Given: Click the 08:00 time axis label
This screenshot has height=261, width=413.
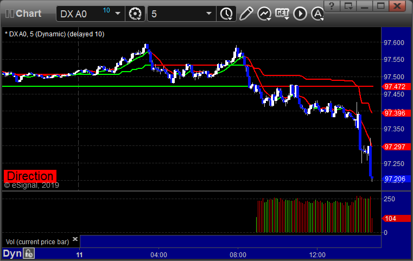Looking at the screenshot, I should (238, 254).
